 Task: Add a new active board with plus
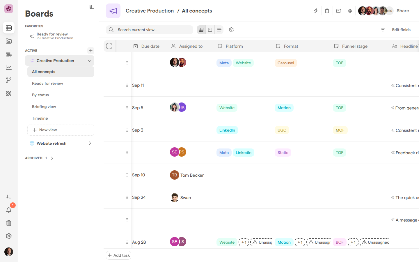91,51
